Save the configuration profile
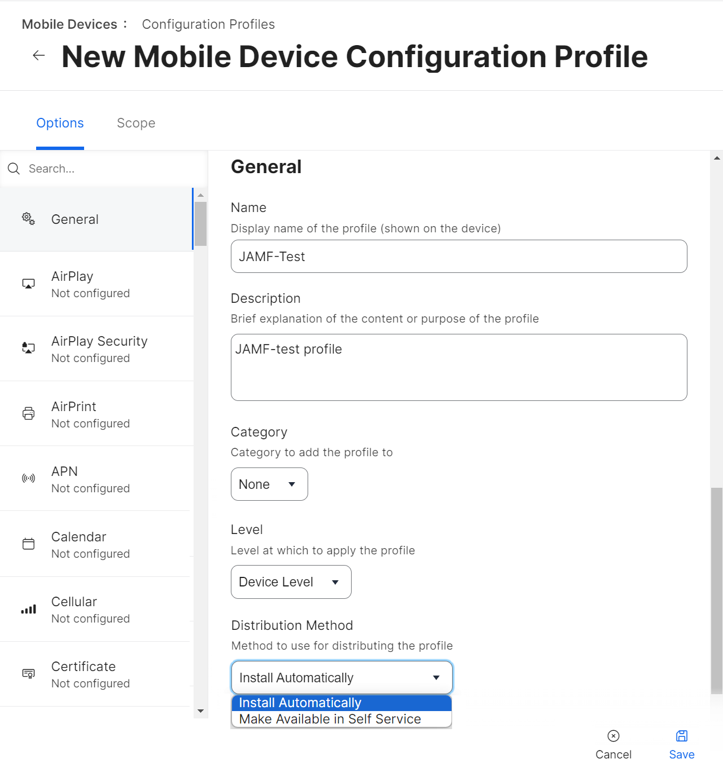 (681, 744)
